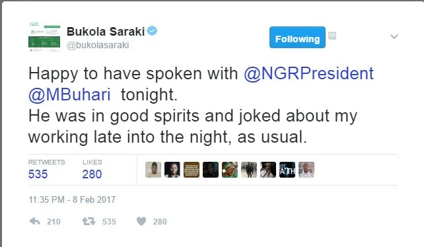Click the small icon beside Following button
424x247 pixels.
(x=332, y=36)
